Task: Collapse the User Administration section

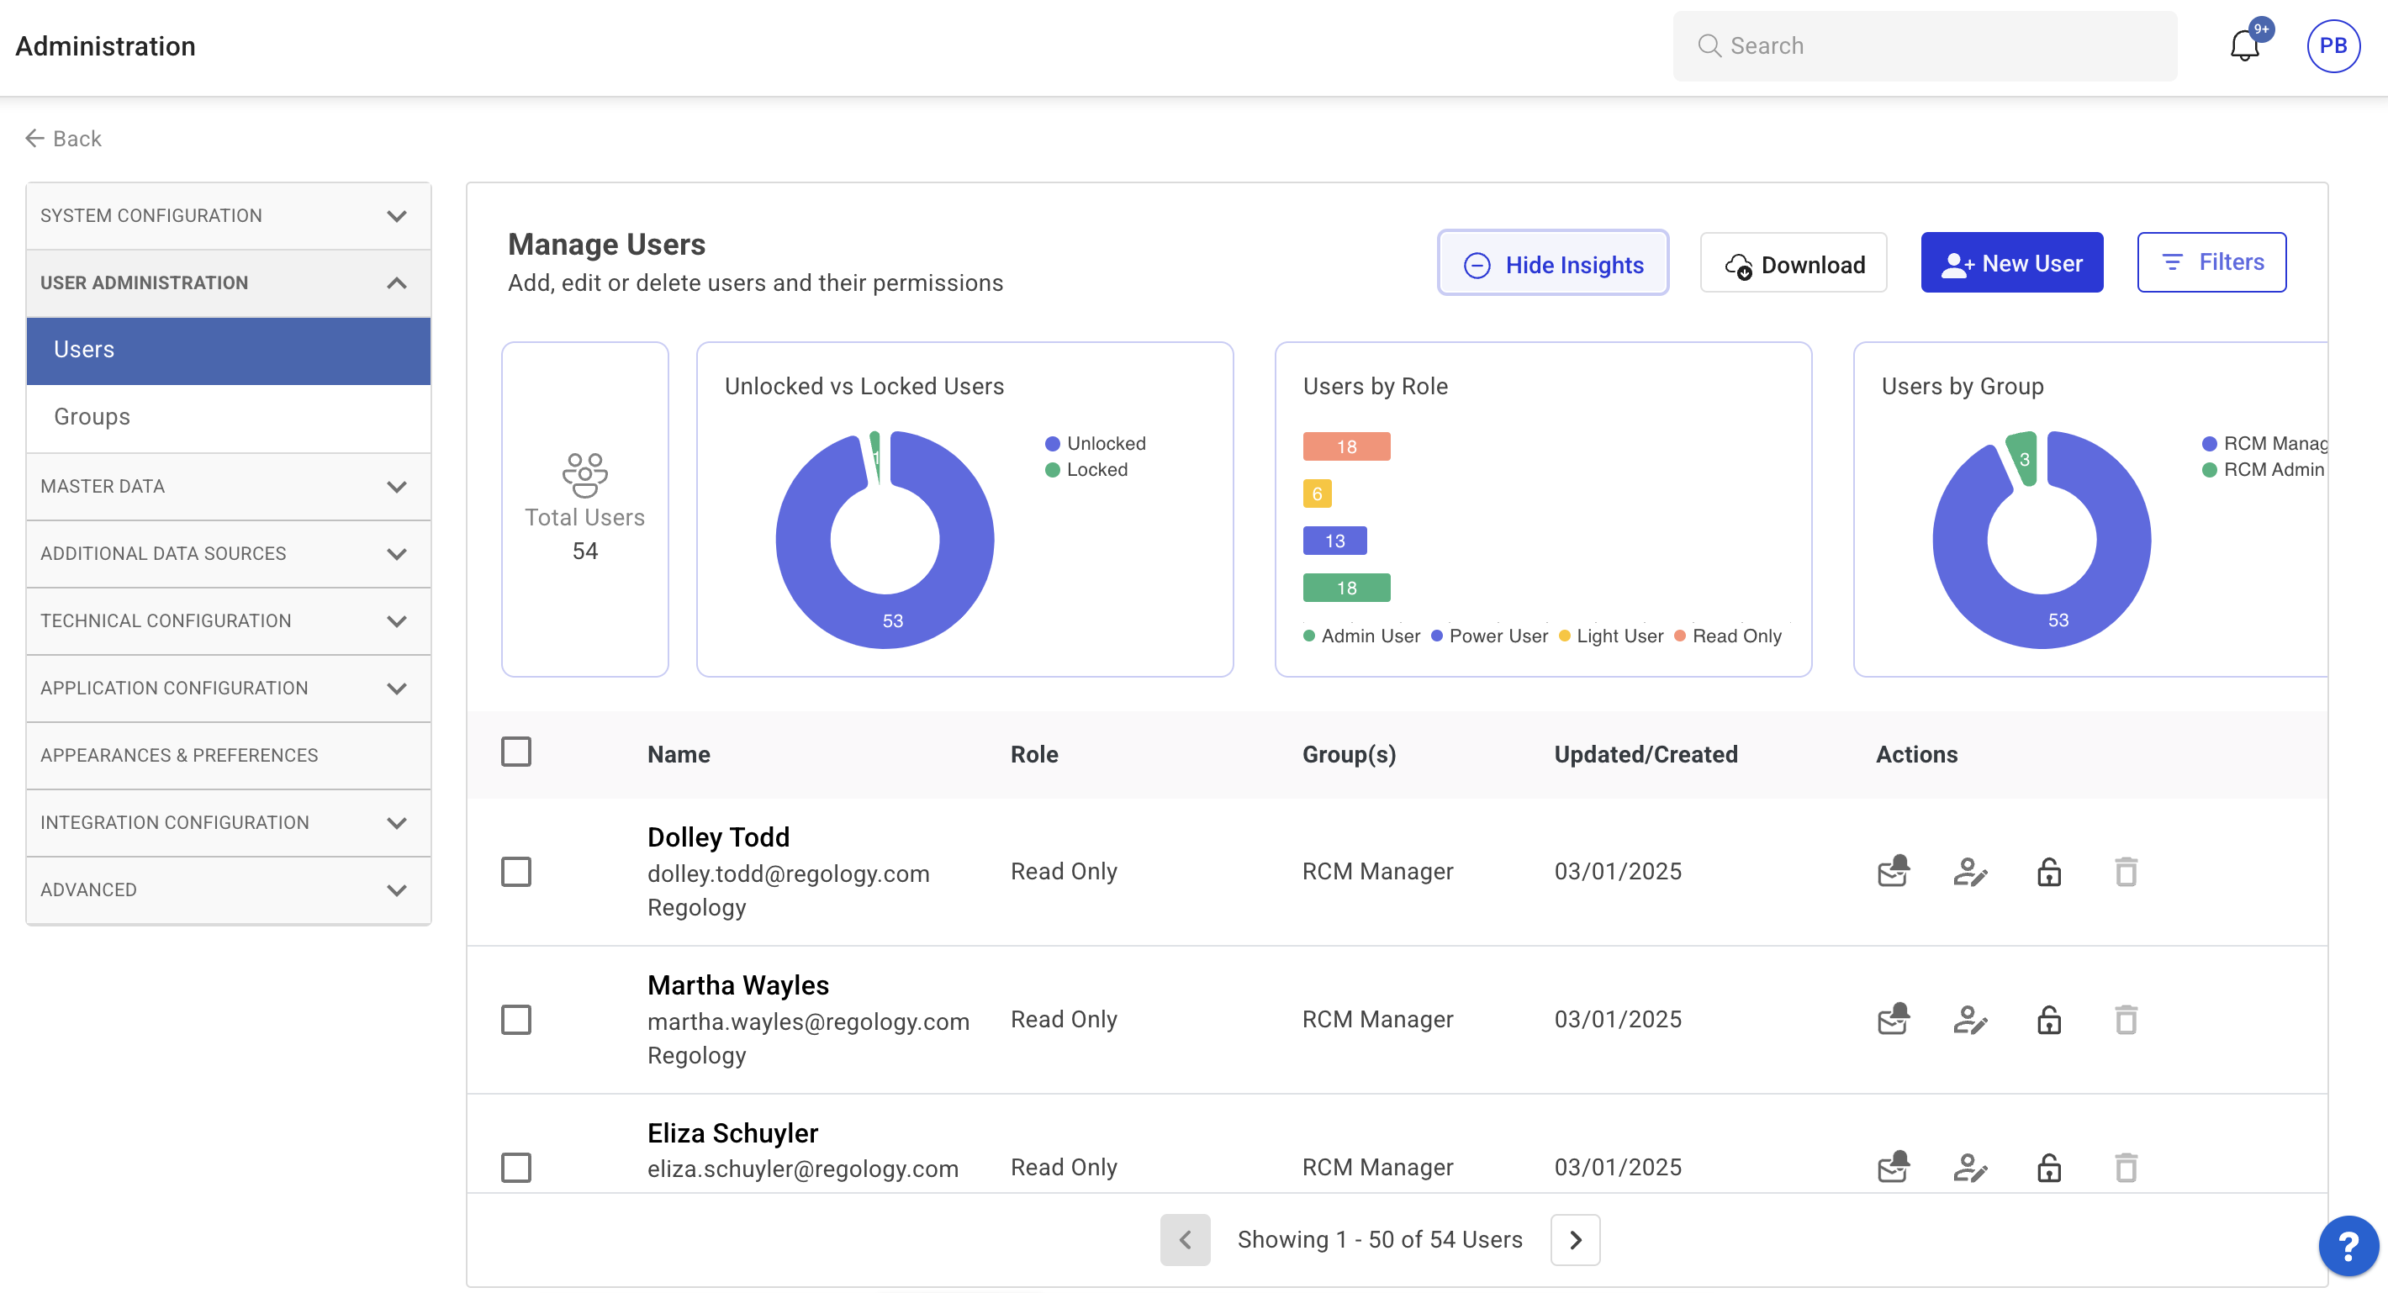Action: 228,282
